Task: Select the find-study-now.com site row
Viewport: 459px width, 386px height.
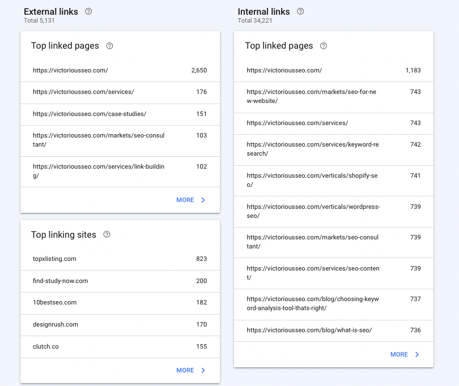Action: click(120, 281)
